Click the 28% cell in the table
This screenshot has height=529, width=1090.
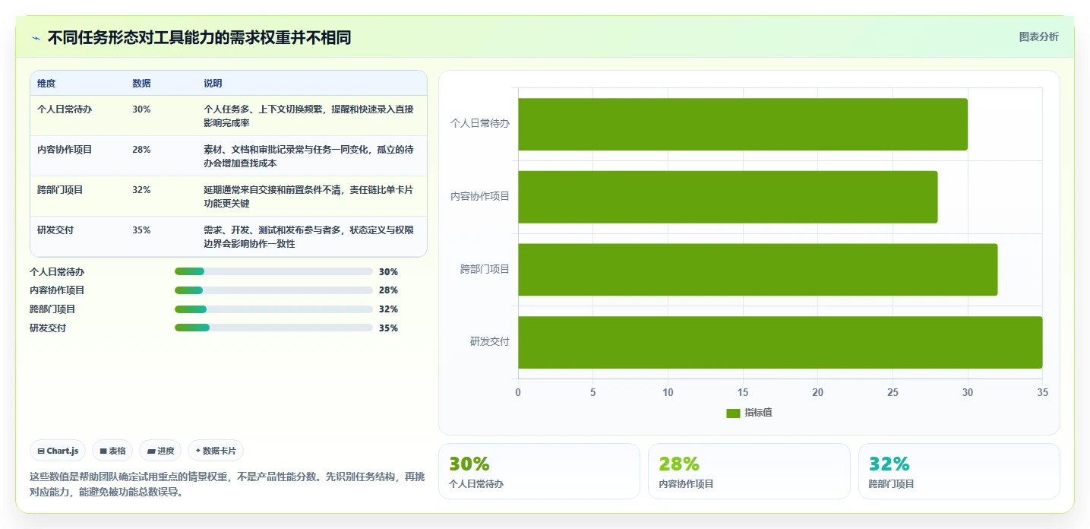160,156
